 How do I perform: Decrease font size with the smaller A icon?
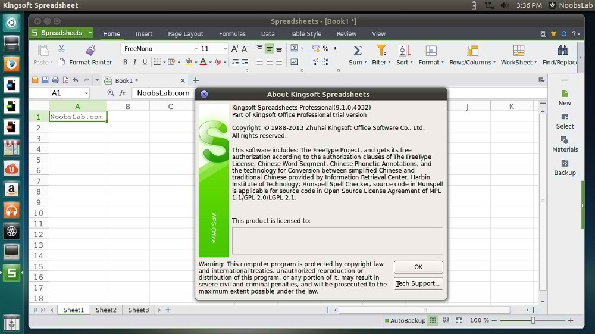(245, 49)
